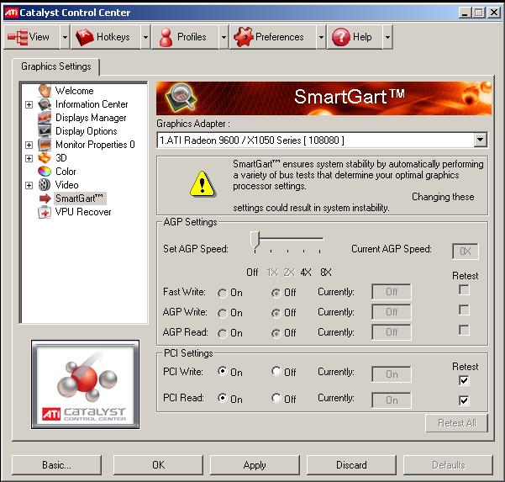Expand the Monitor Properties 0 node

[29, 145]
